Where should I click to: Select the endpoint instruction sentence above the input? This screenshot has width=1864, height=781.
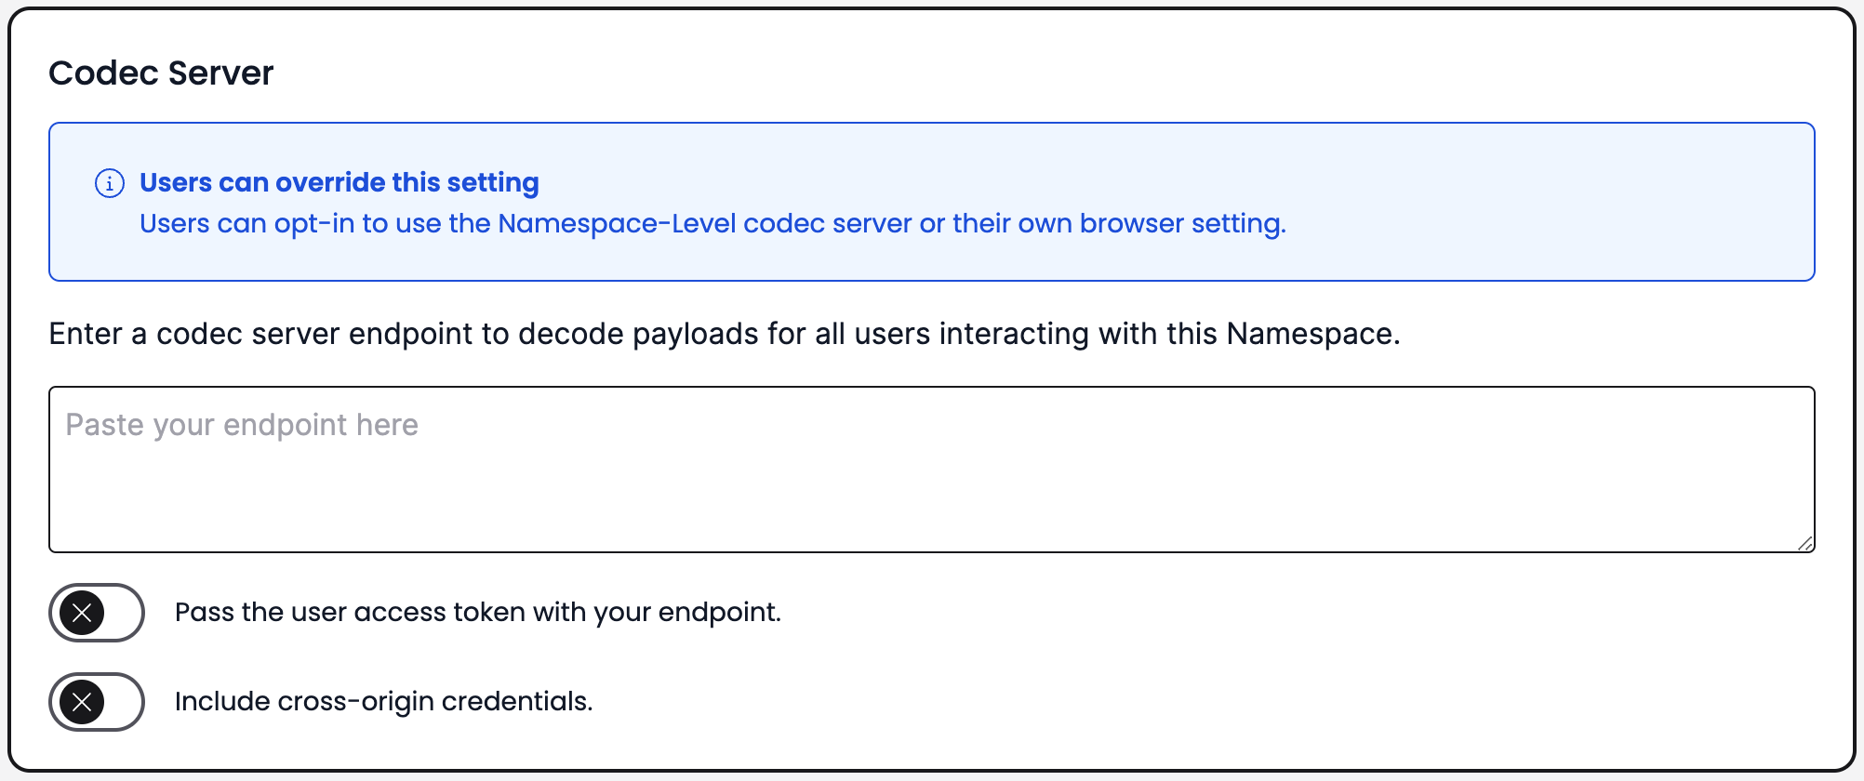click(x=724, y=333)
